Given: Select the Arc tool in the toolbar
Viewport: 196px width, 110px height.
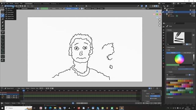Looking at the screenshot, I should 3,43.
